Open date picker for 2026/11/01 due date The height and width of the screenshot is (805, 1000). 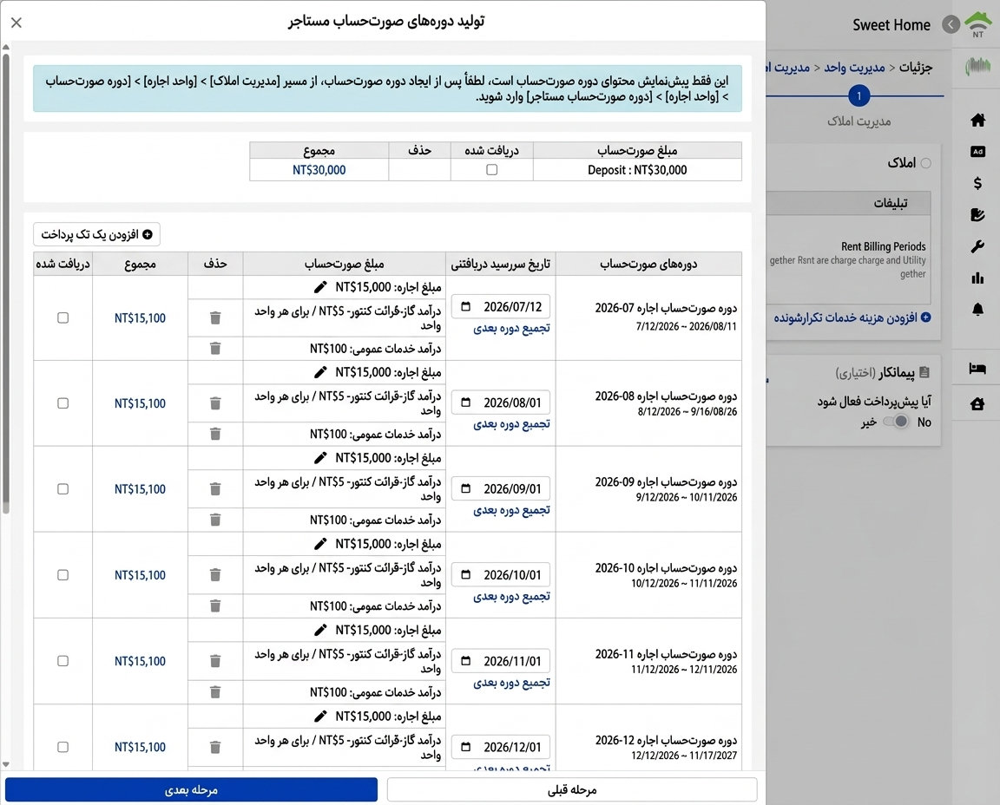466,661
